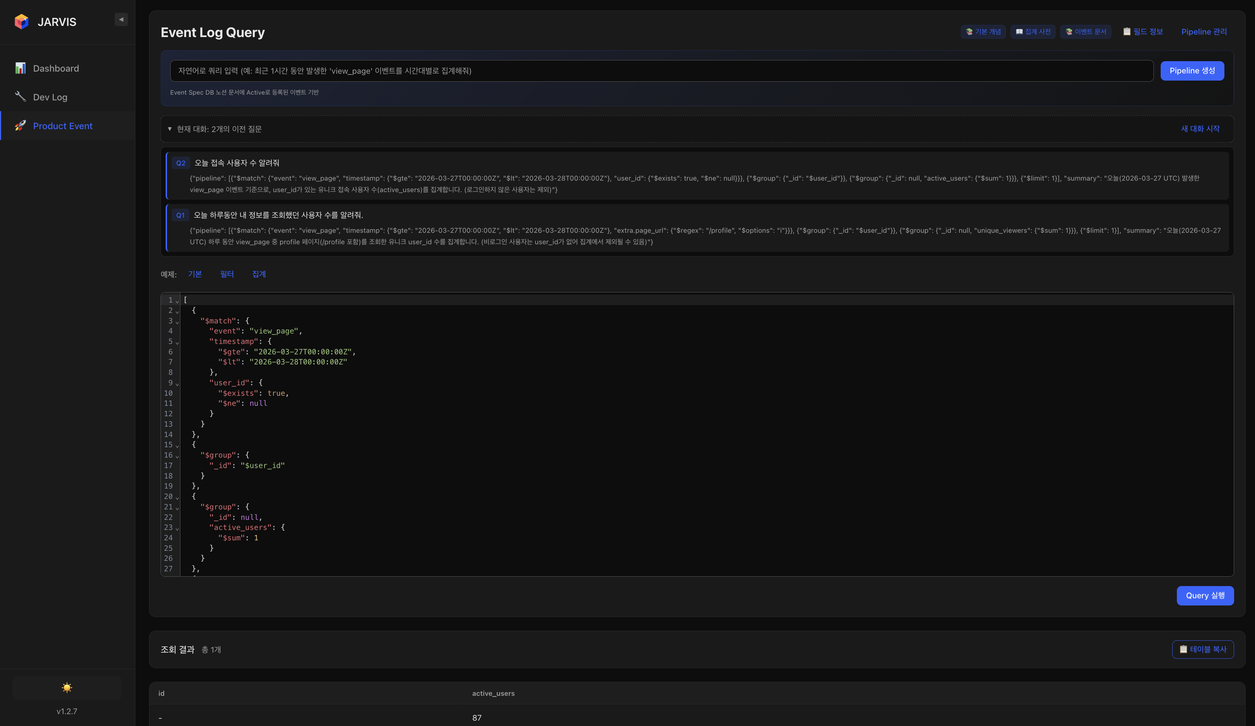The image size is (1255, 726).
Task: Open the 이벤트 문서 documentation button
Action: (1086, 31)
